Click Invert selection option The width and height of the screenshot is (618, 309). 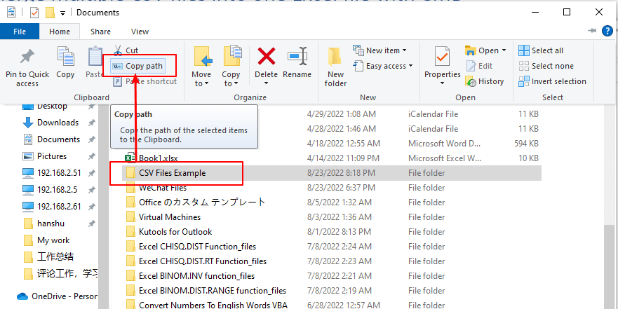(551, 81)
